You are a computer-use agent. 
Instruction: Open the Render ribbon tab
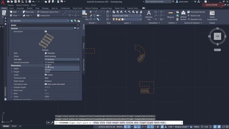coord(30,8)
